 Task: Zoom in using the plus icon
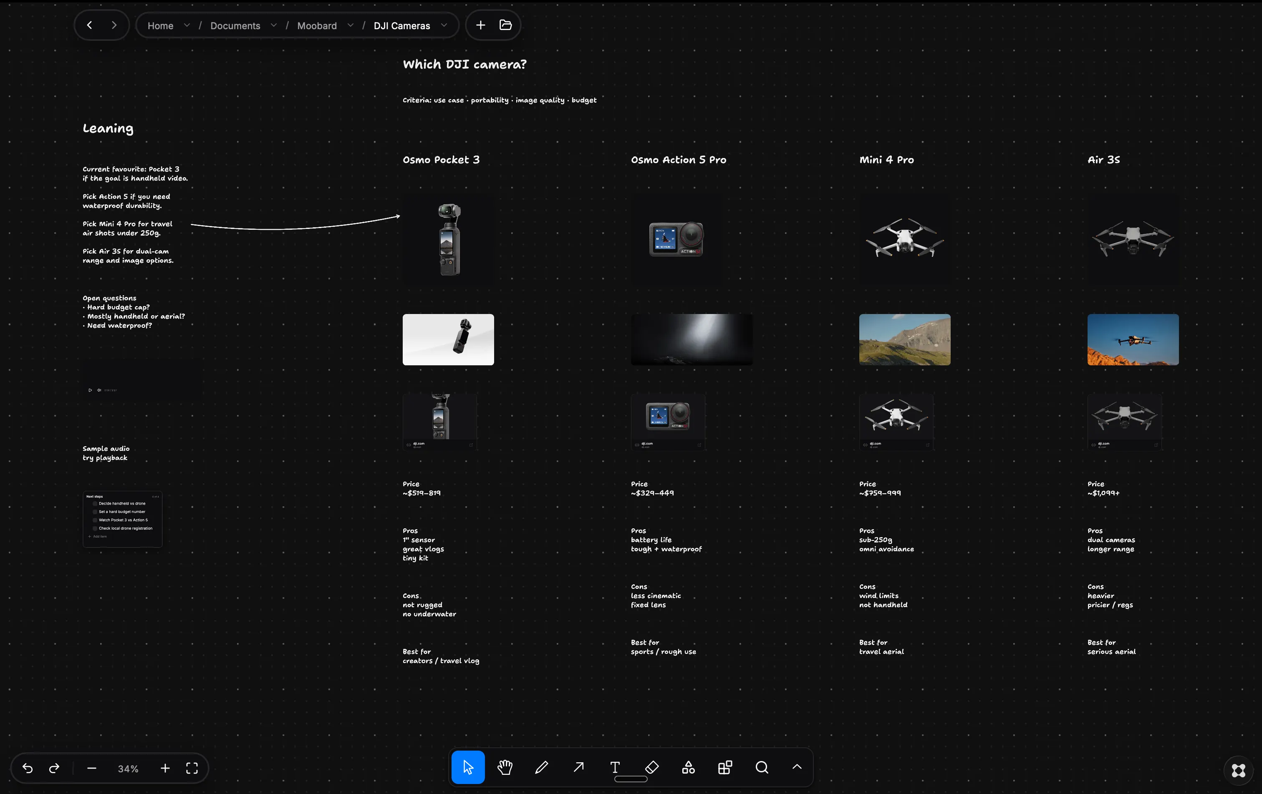pos(165,768)
